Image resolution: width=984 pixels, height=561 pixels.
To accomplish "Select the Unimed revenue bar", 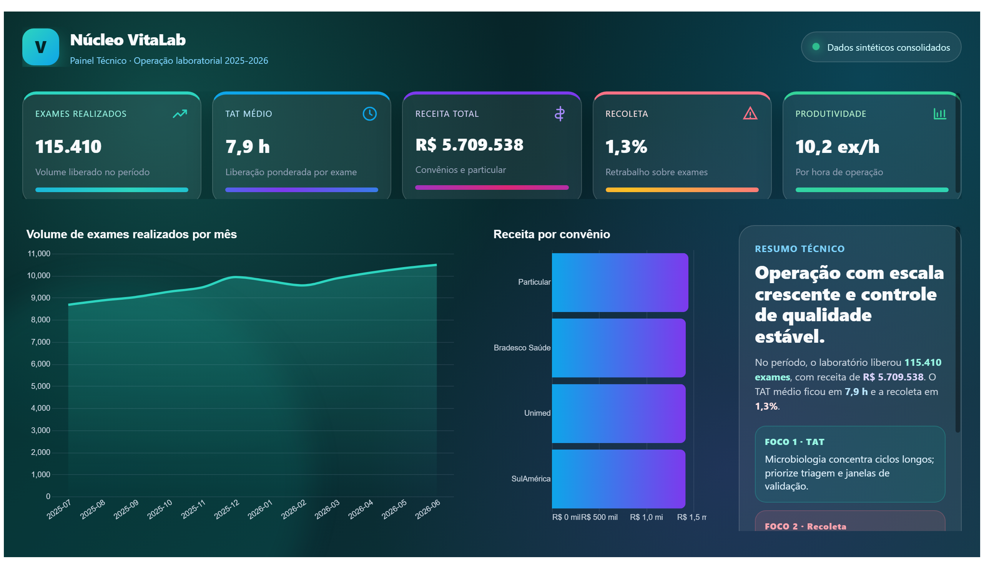I will pos(618,413).
